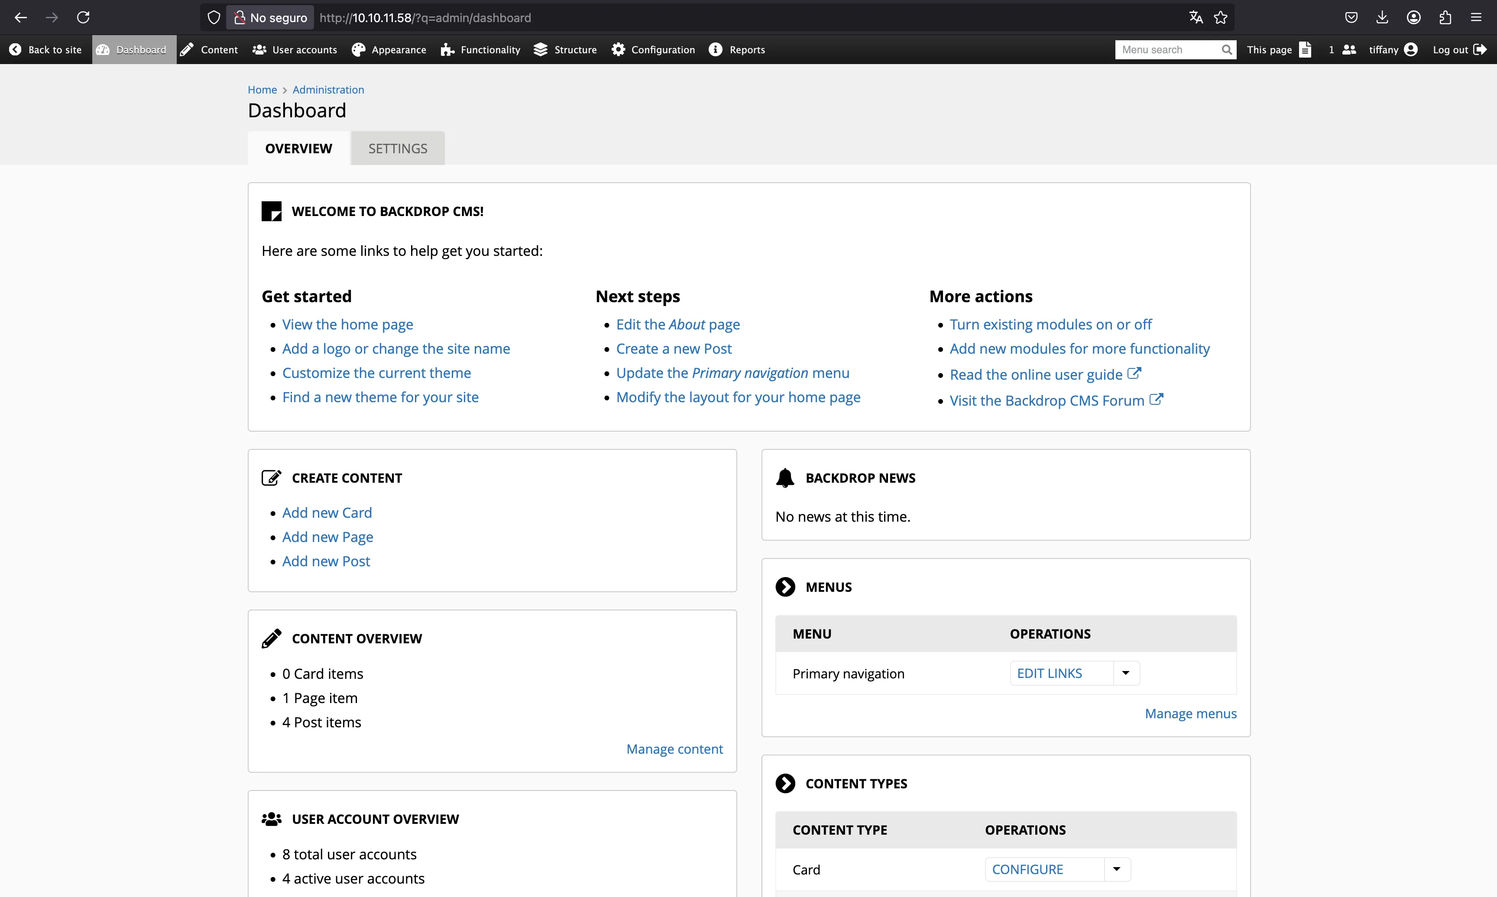Click the Log out exit icon

[x=1480, y=49]
